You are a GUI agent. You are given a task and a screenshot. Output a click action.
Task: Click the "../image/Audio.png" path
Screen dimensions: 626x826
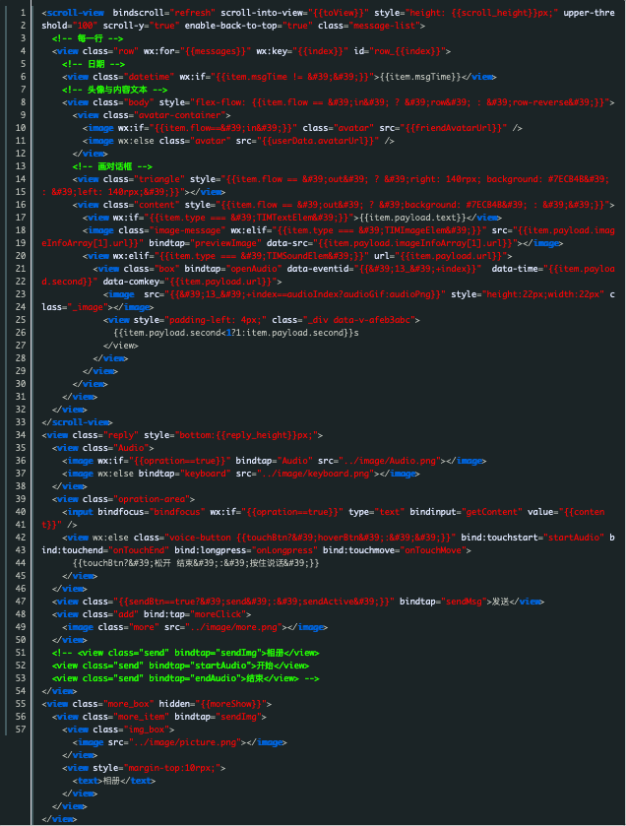pos(390,461)
